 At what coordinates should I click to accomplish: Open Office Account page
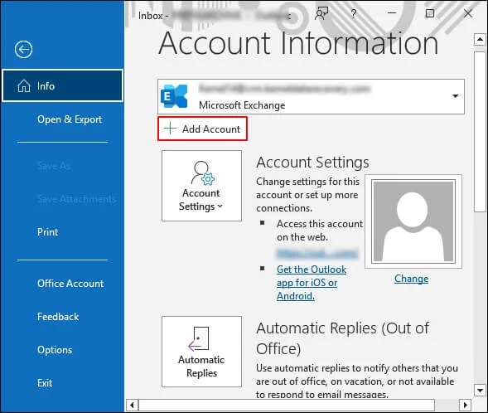(x=70, y=284)
